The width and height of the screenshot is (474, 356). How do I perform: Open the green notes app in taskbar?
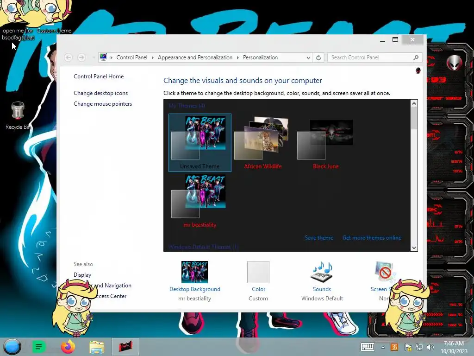click(39, 347)
